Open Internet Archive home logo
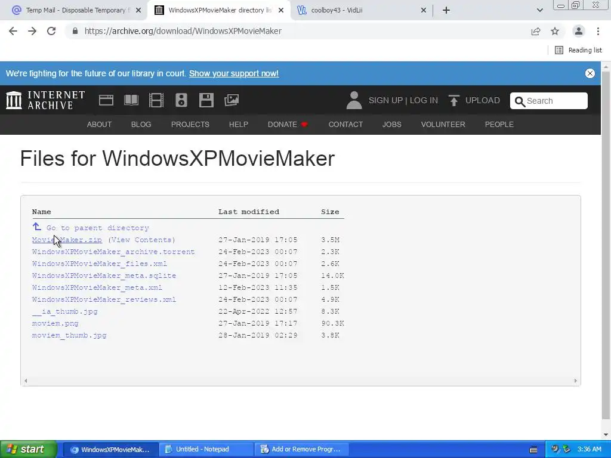The width and height of the screenshot is (611, 458). click(x=45, y=100)
